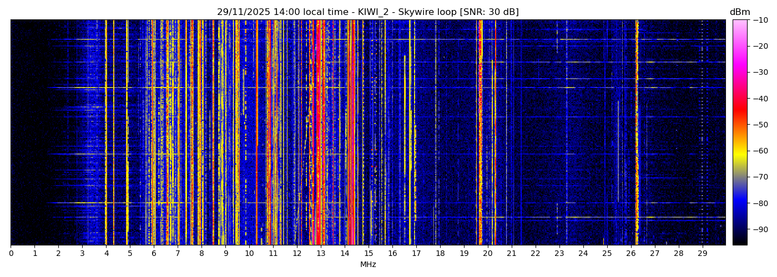This screenshot has width=777, height=277.
Task: Click the signal band near 19.7 MHz
Action: coord(480,133)
